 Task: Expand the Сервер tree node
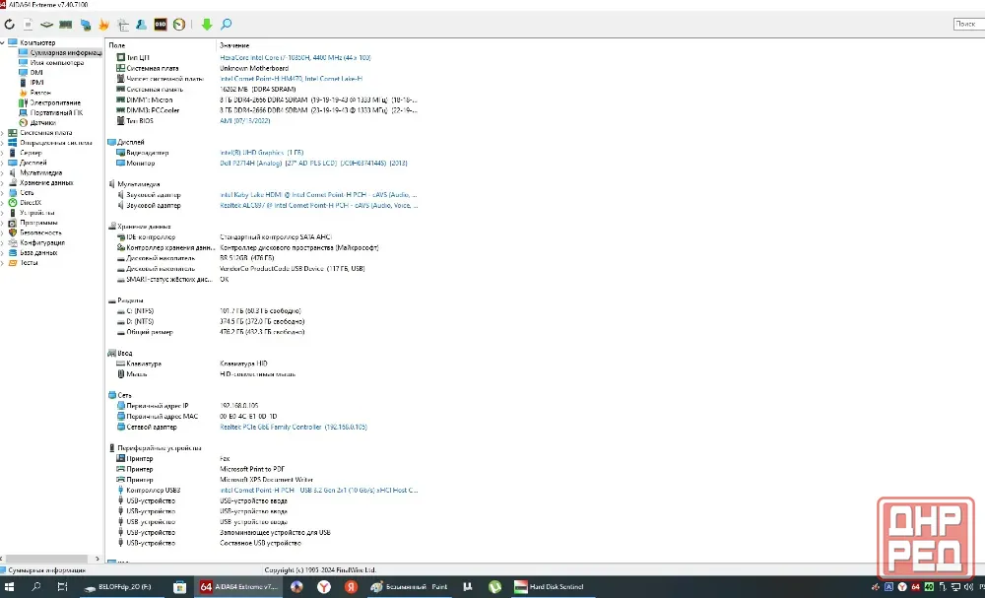(x=3, y=153)
